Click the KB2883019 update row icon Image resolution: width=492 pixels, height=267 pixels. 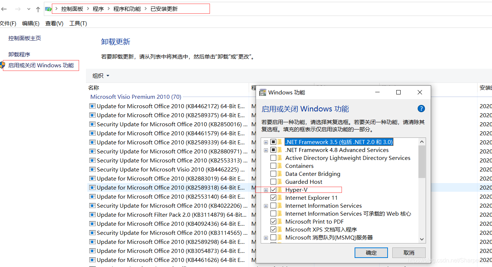[x=92, y=178]
